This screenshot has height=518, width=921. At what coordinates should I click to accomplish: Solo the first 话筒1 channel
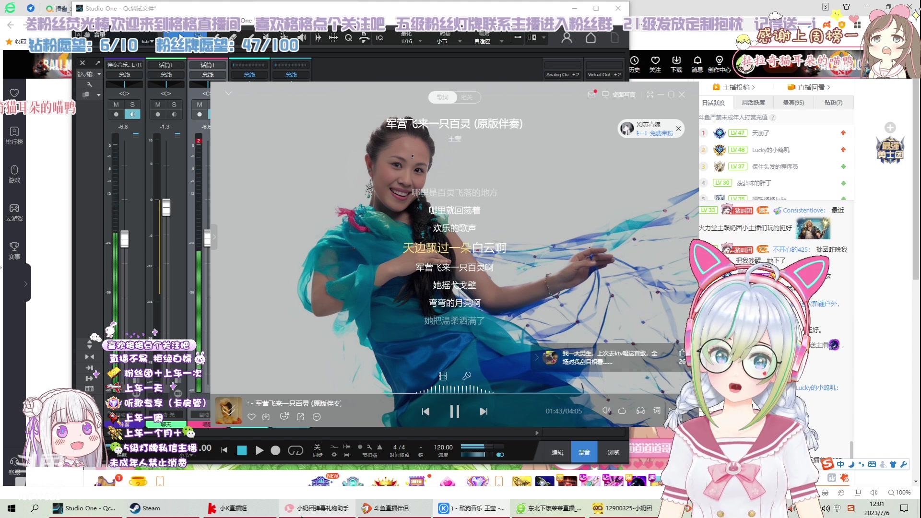[174, 105]
